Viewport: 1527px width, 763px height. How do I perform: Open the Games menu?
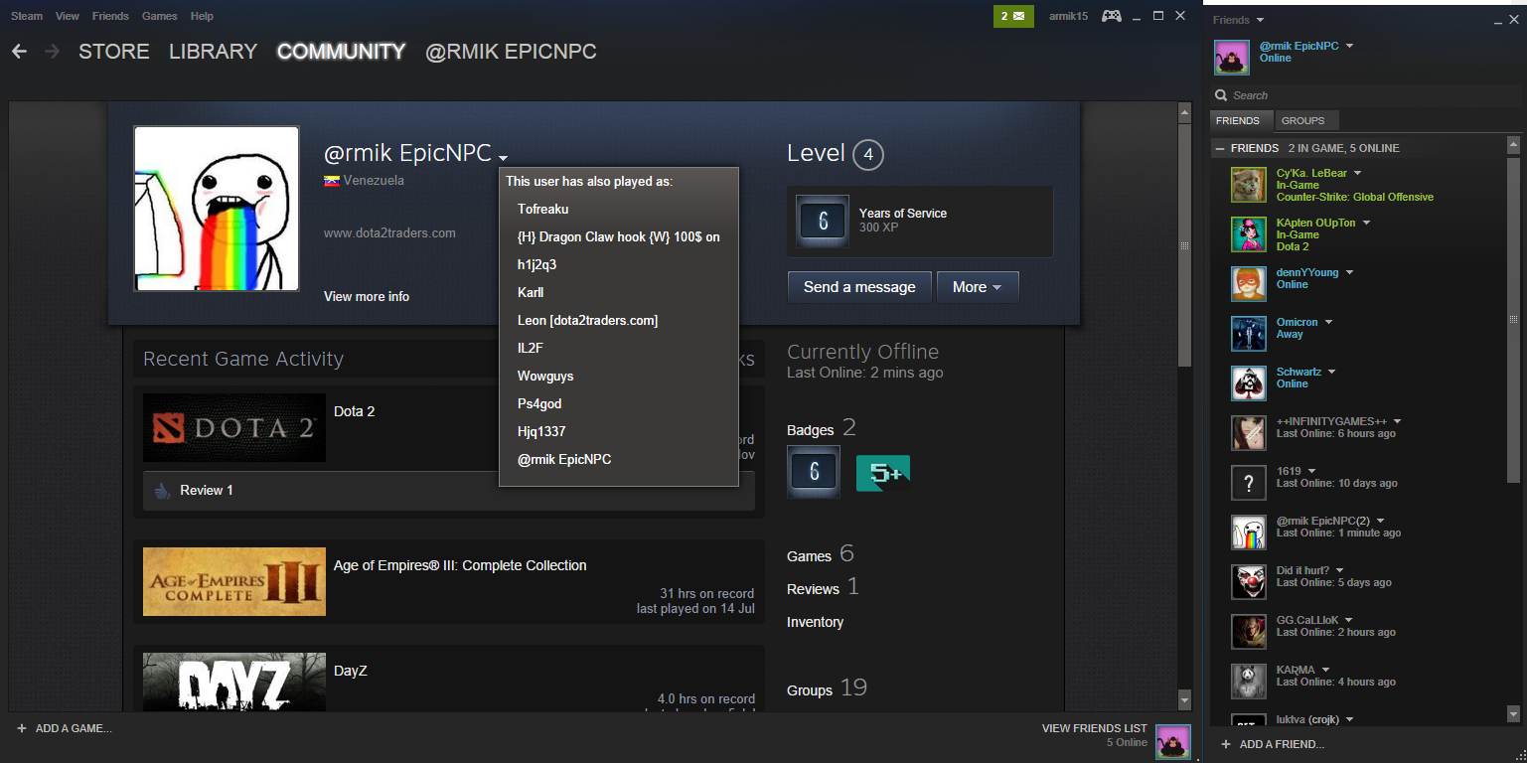coord(159,16)
